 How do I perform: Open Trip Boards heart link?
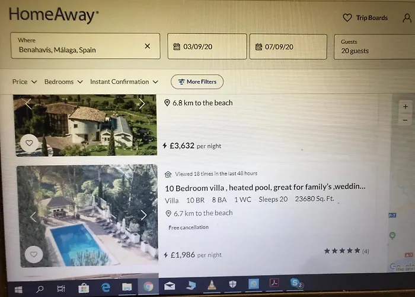click(x=365, y=18)
